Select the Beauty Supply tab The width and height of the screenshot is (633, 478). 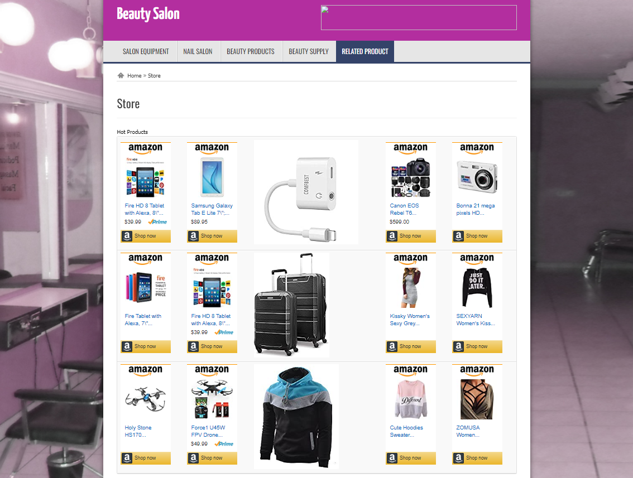[309, 51]
